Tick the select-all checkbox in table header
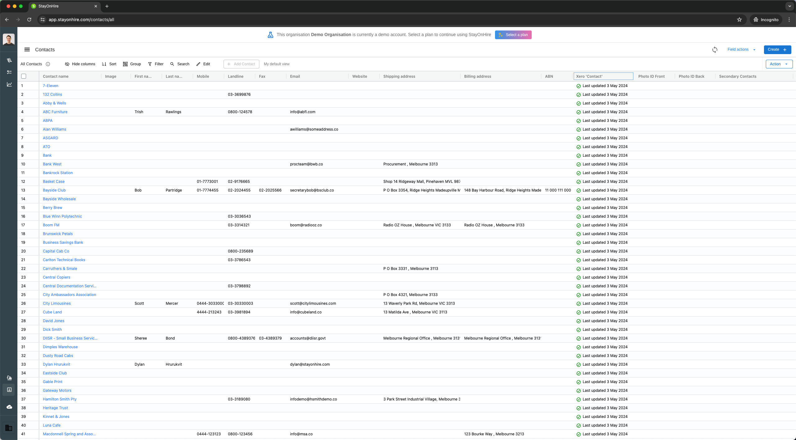This screenshot has width=796, height=440. pos(24,76)
